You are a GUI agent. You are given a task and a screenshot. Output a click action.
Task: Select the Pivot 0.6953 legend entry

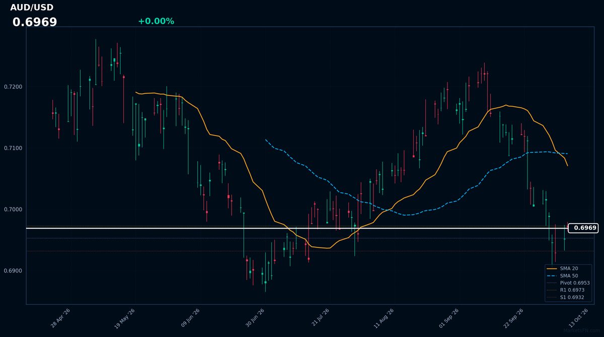point(568,283)
